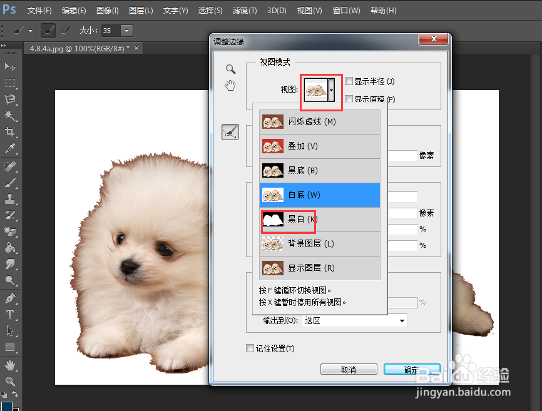This screenshot has width=542, height=411.
Task: Select the Smudge tool
Action: click(9, 264)
